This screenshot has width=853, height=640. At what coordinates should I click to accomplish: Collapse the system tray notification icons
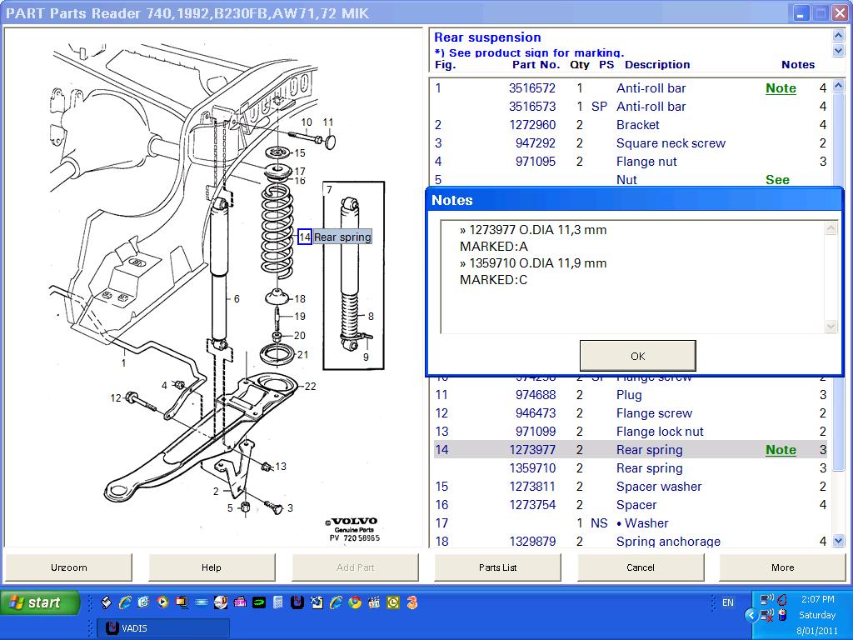click(x=751, y=614)
